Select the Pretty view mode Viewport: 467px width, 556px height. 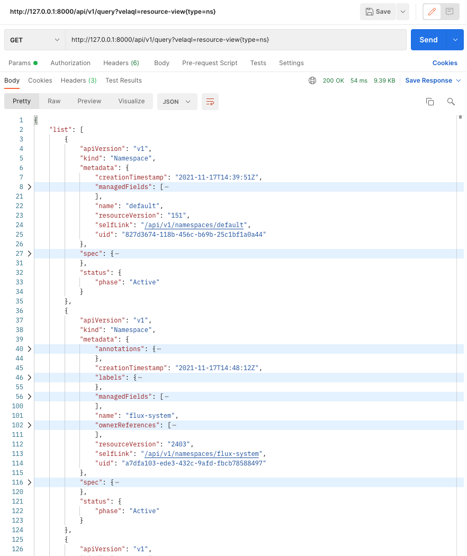(x=22, y=101)
